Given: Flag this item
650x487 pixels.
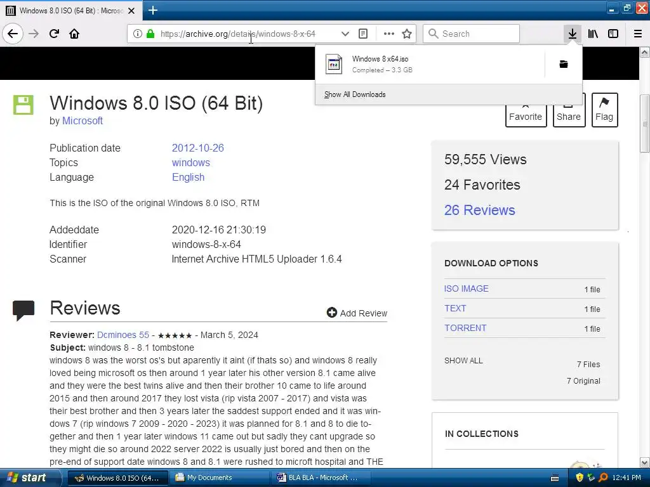Looking at the screenshot, I should coord(604,110).
